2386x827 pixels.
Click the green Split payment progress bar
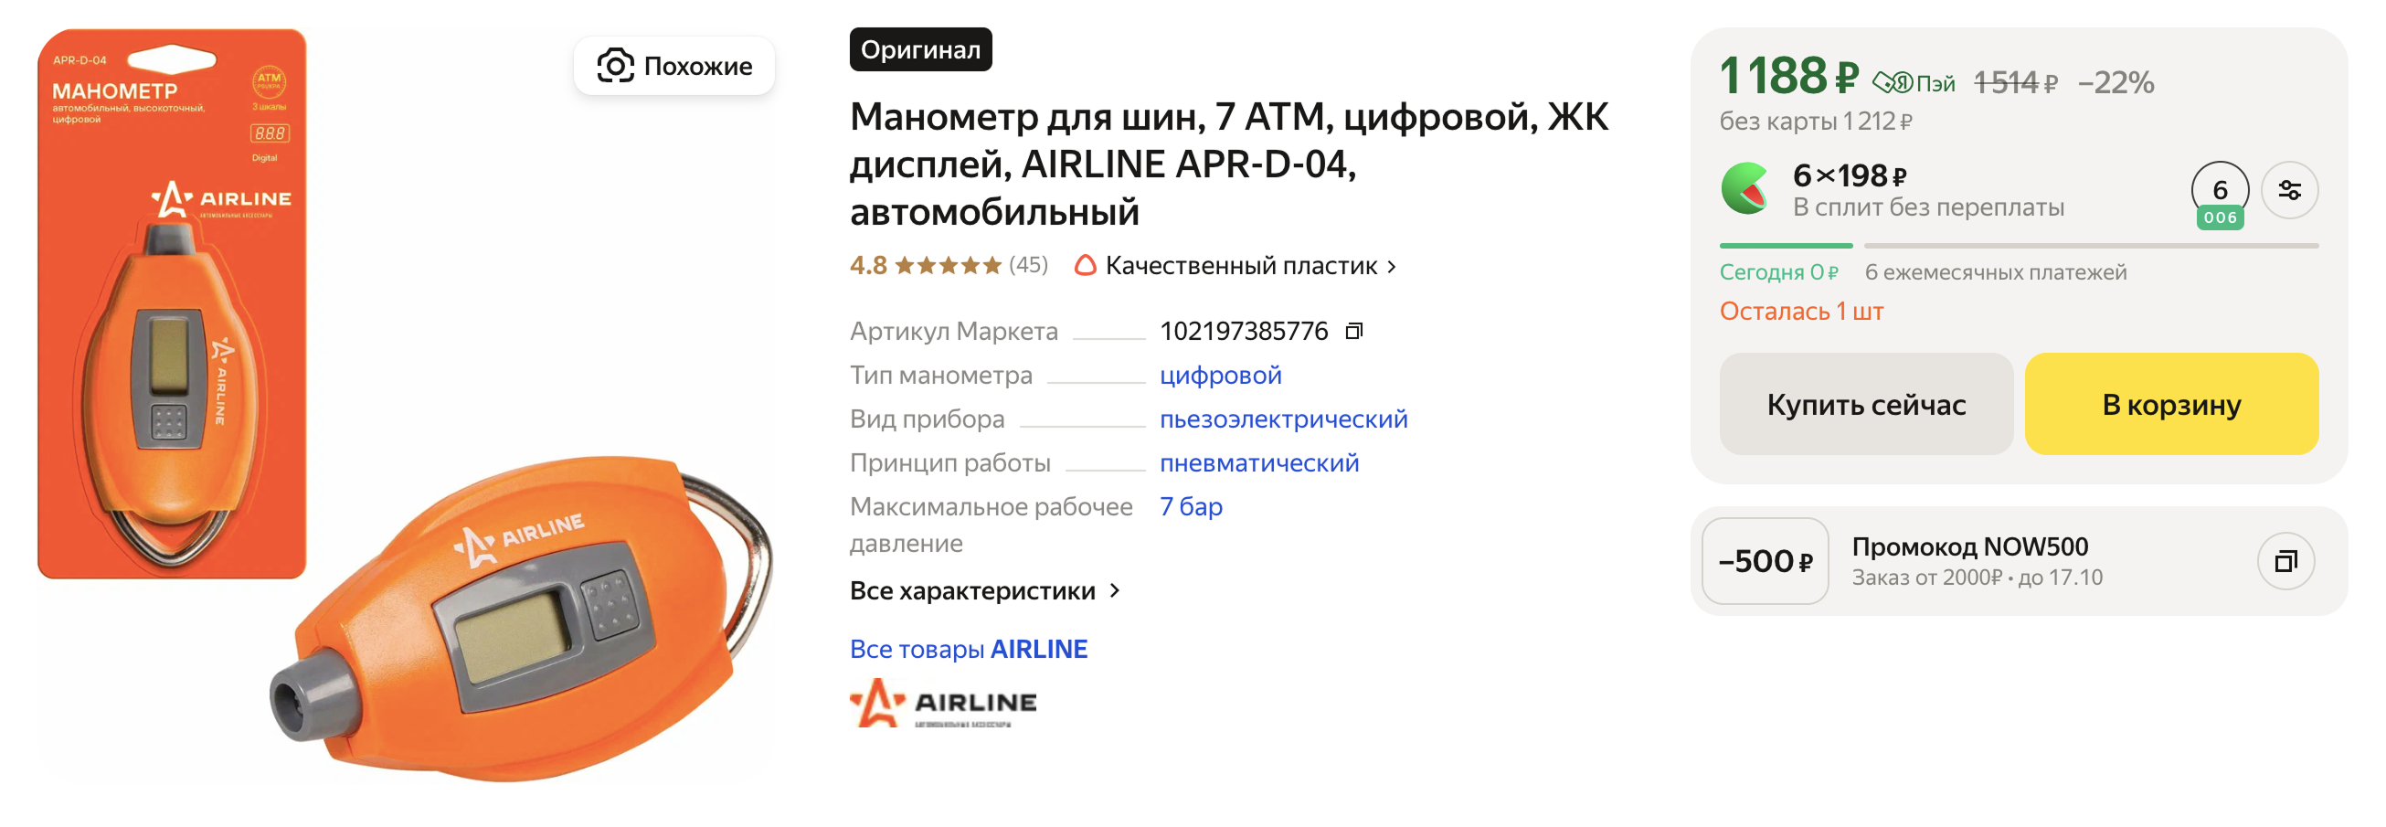(1786, 245)
